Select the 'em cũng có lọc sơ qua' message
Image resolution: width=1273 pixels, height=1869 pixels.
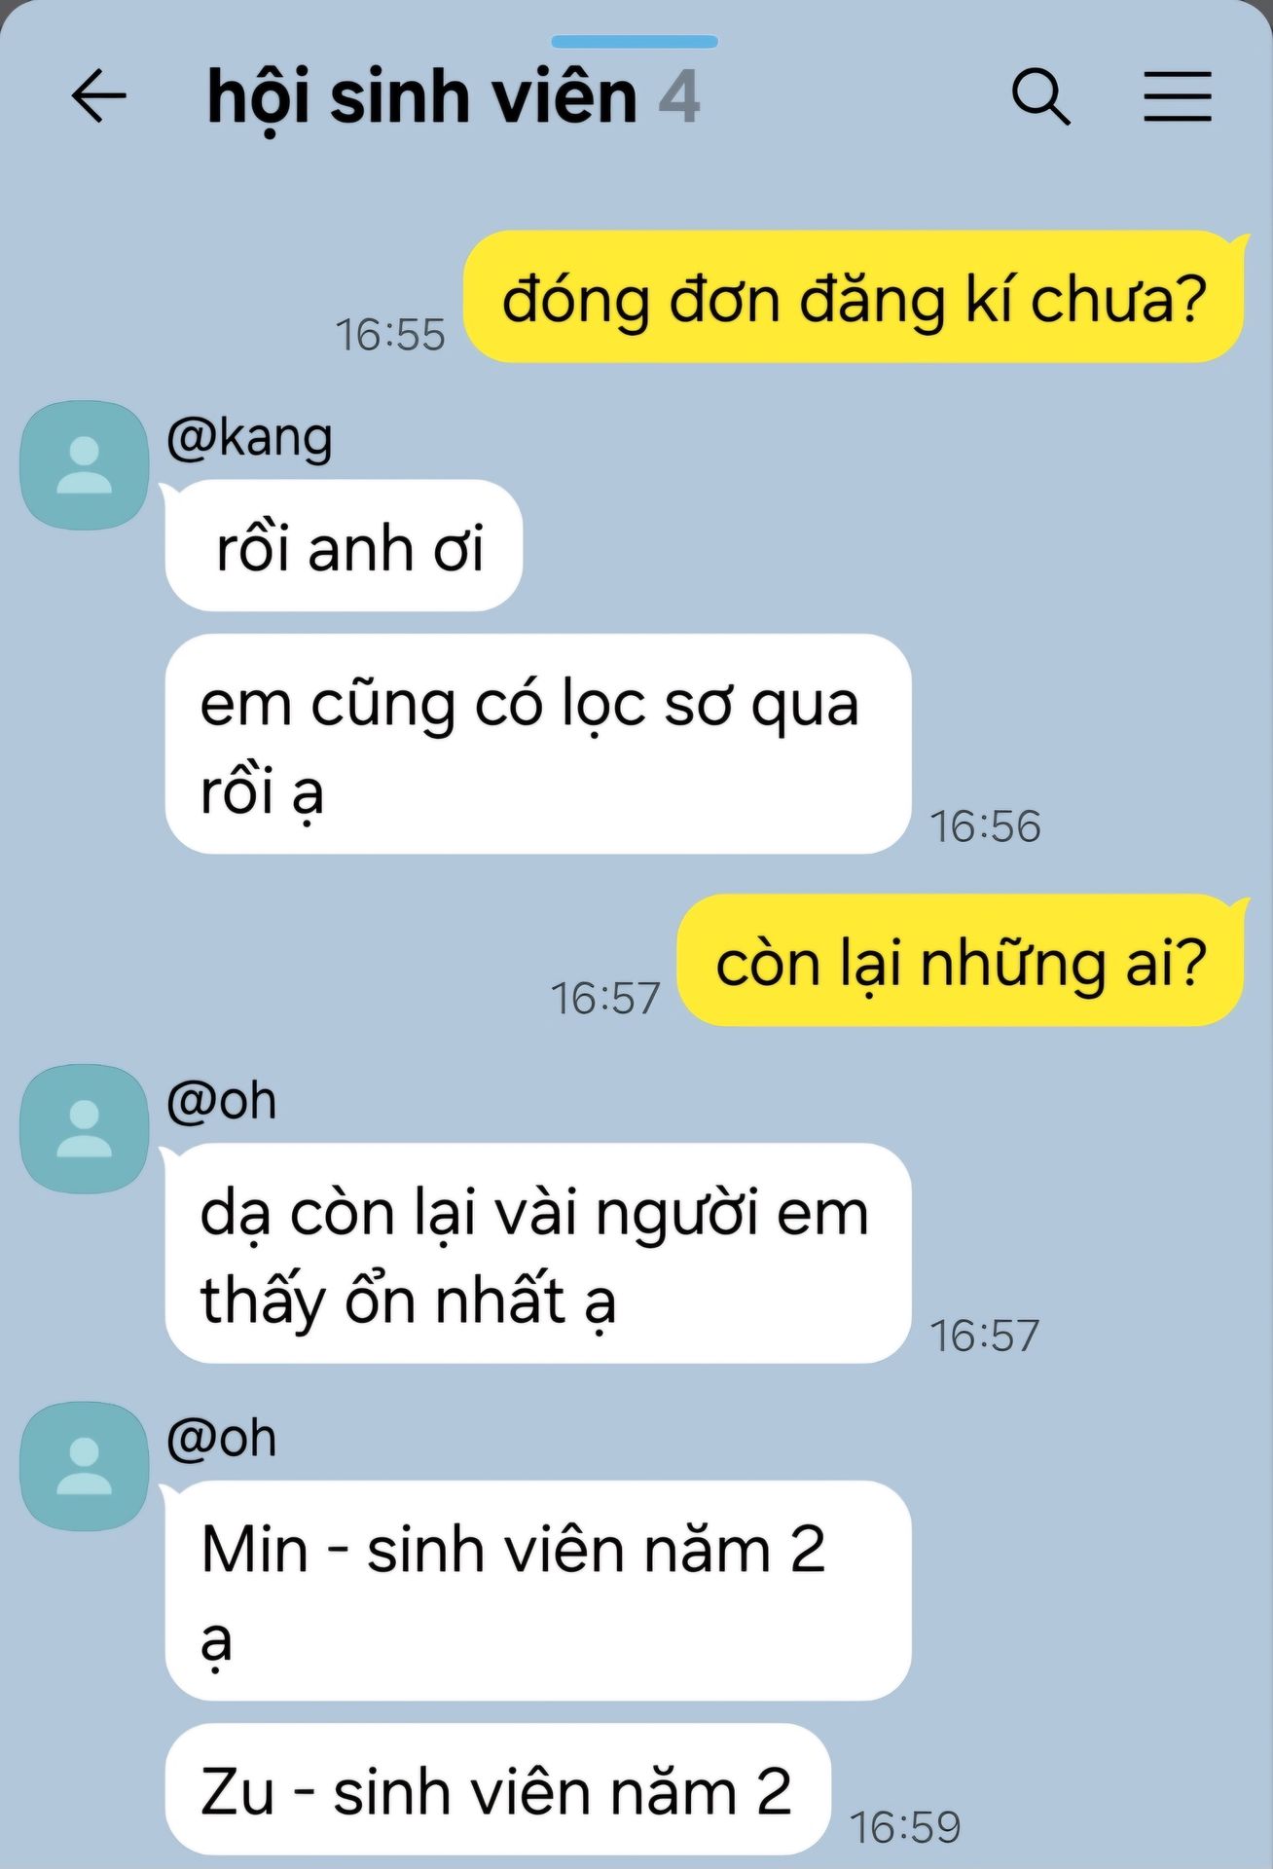point(538,745)
